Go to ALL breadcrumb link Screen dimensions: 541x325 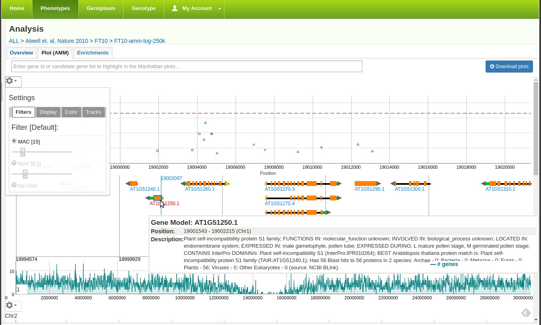tap(14, 41)
